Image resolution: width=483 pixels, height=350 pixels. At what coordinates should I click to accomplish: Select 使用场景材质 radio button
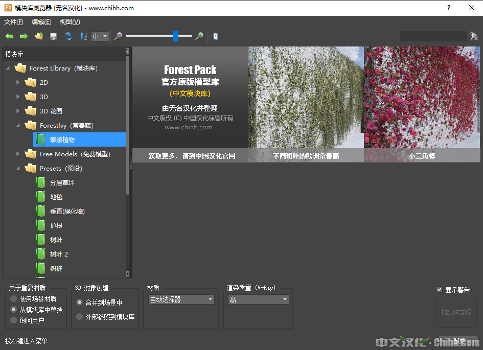pyautogui.click(x=14, y=299)
